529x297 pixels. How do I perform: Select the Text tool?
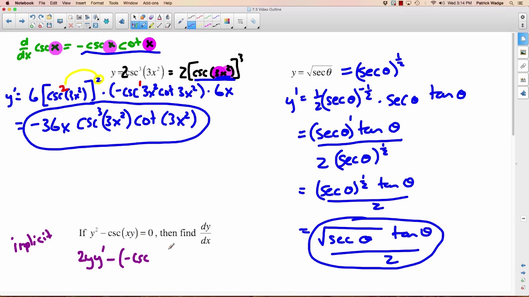(159, 17)
